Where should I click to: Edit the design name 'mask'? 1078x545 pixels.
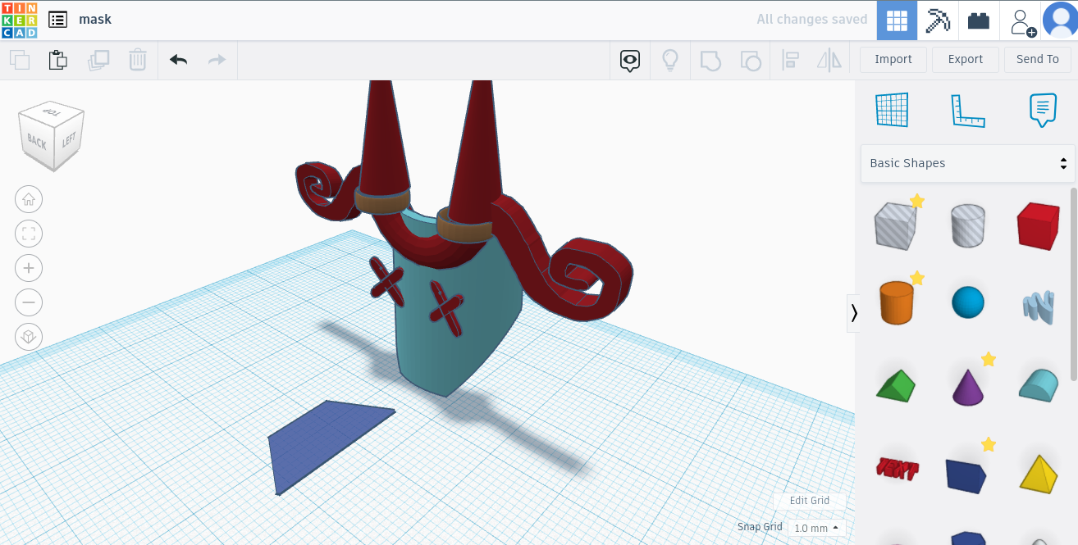point(95,20)
